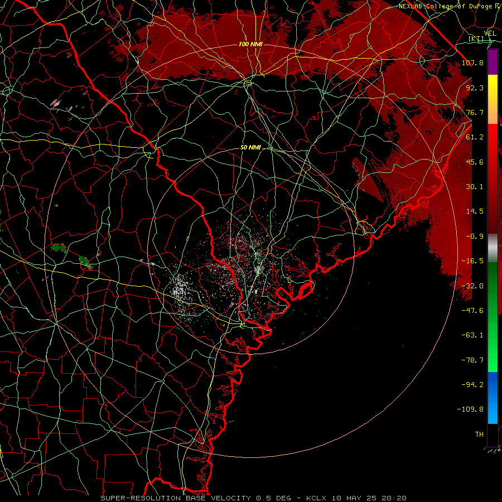502x502 pixels.
Task: Click the 10 MAY 25 date text
Action: coord(353,498)
